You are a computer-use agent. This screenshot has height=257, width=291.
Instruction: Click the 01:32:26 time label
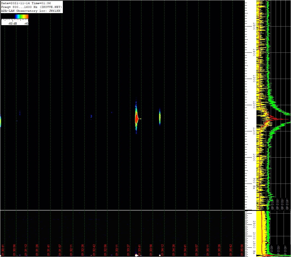[x=83, y=250]
